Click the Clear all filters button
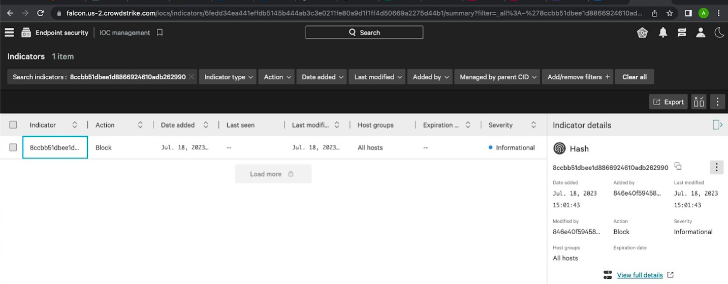The width and height of the screenshot is (728, 284). pyautogui.click(x=635, y=77)
